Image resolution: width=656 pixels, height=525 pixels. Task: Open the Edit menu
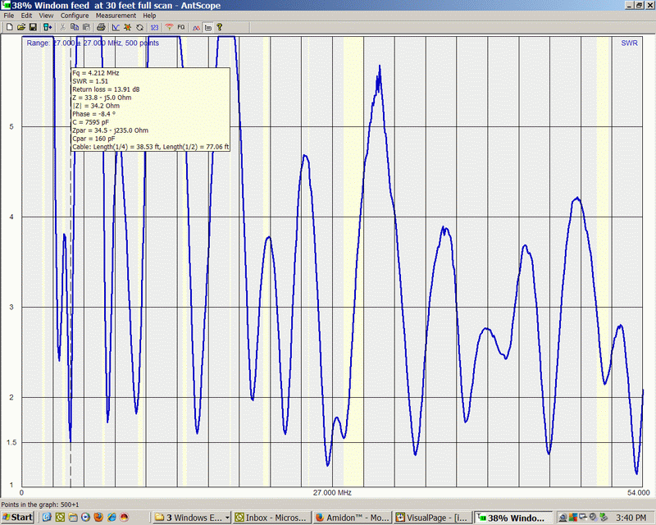click(26, 16)
